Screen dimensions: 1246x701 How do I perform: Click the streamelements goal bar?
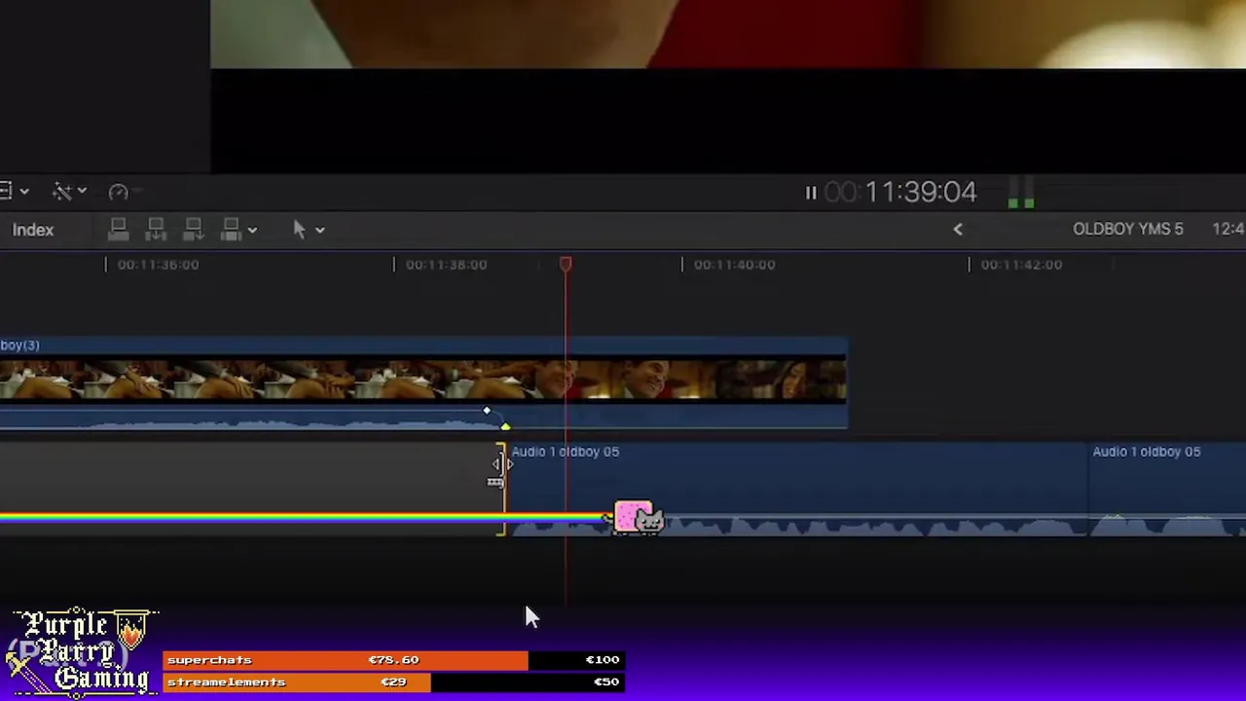coord(393,682)
